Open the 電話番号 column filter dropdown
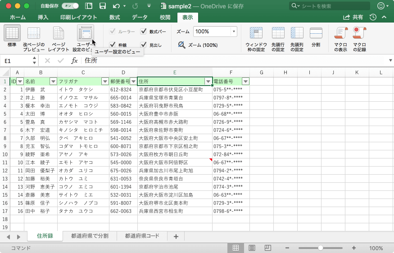 click(245, 81)
